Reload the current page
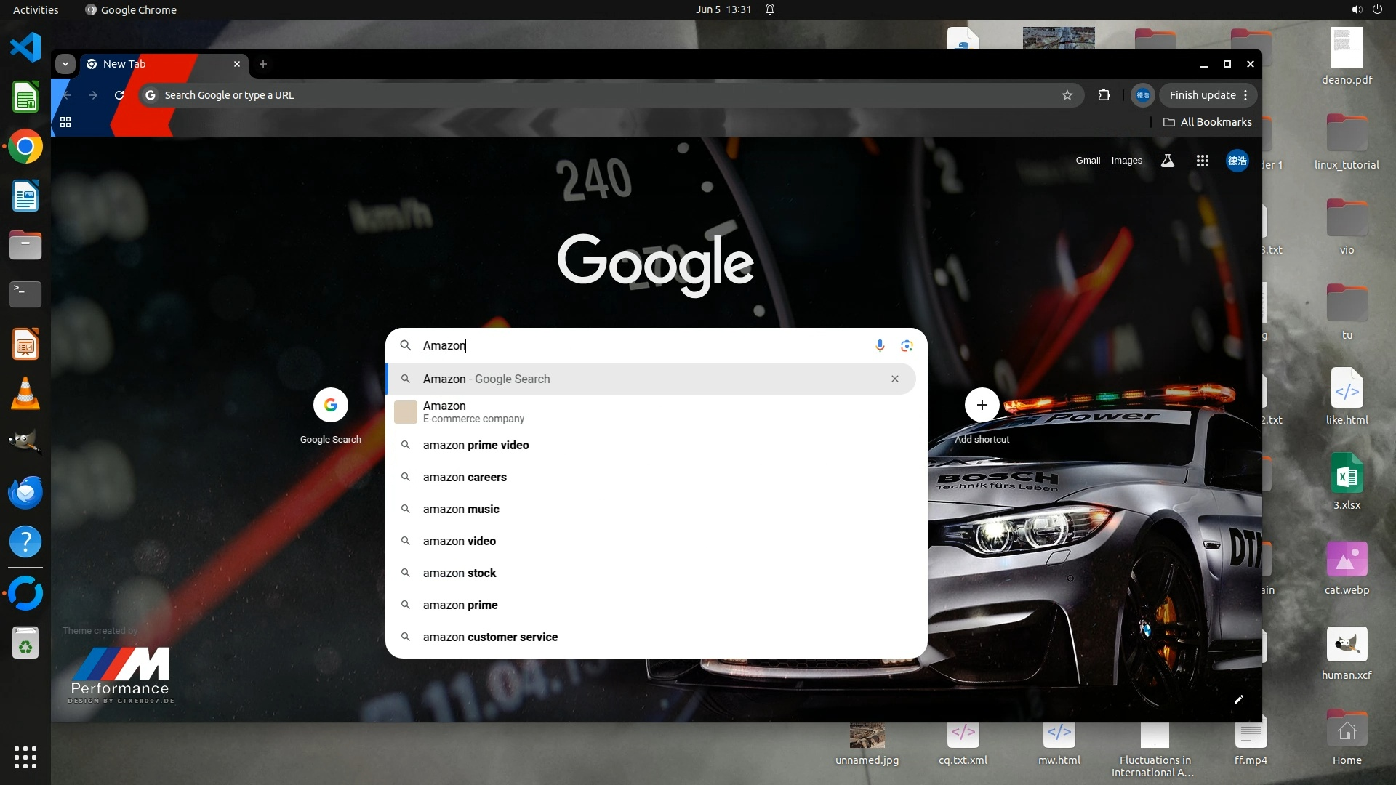The width and height of the screenshot is (1396, 785). (x=119, y=95)
